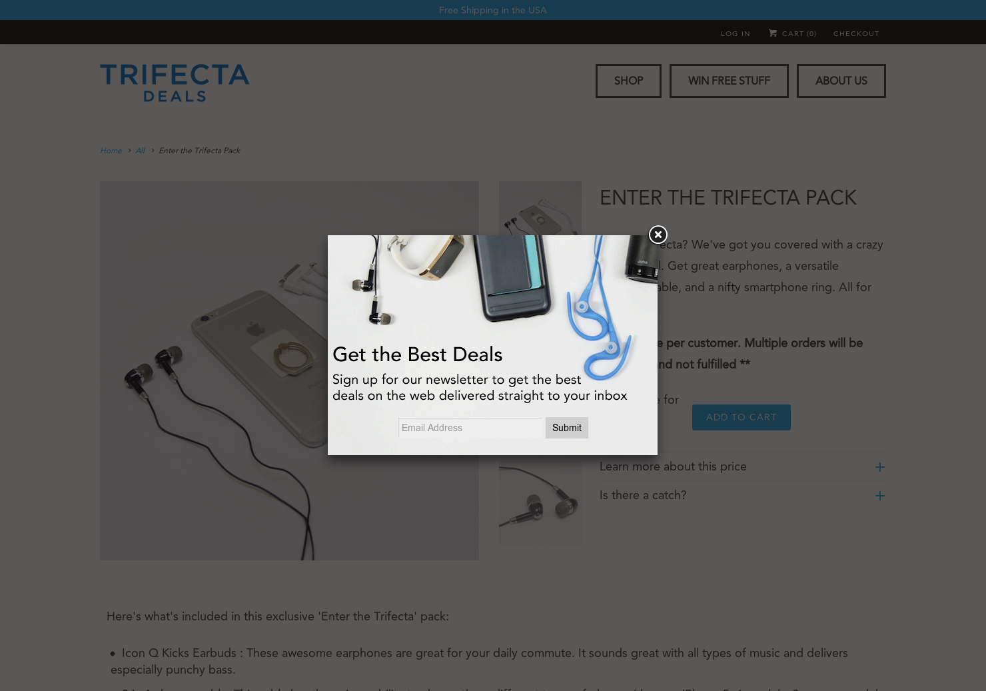Expand the Is there a catch? plus icon
Image resolution: width=986 pixels, height=691 pixels.
(x=879, y=496)
